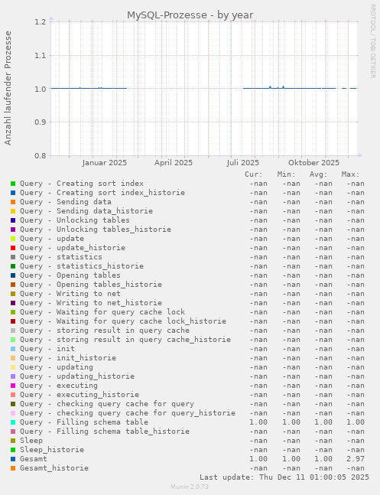
Task: Click the legend label 'Query - statistics_historie'
Action: click(x=82, y=265)
